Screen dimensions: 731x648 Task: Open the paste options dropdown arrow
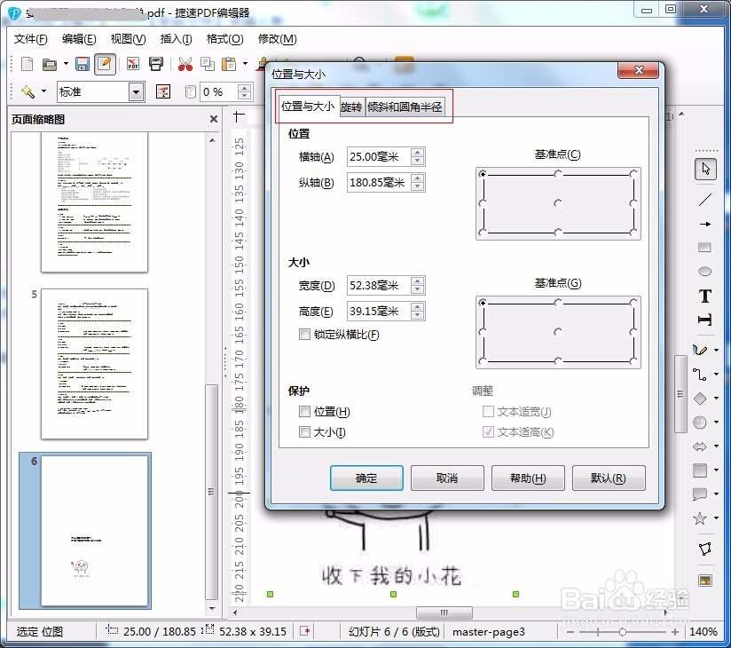click(244, 63)
